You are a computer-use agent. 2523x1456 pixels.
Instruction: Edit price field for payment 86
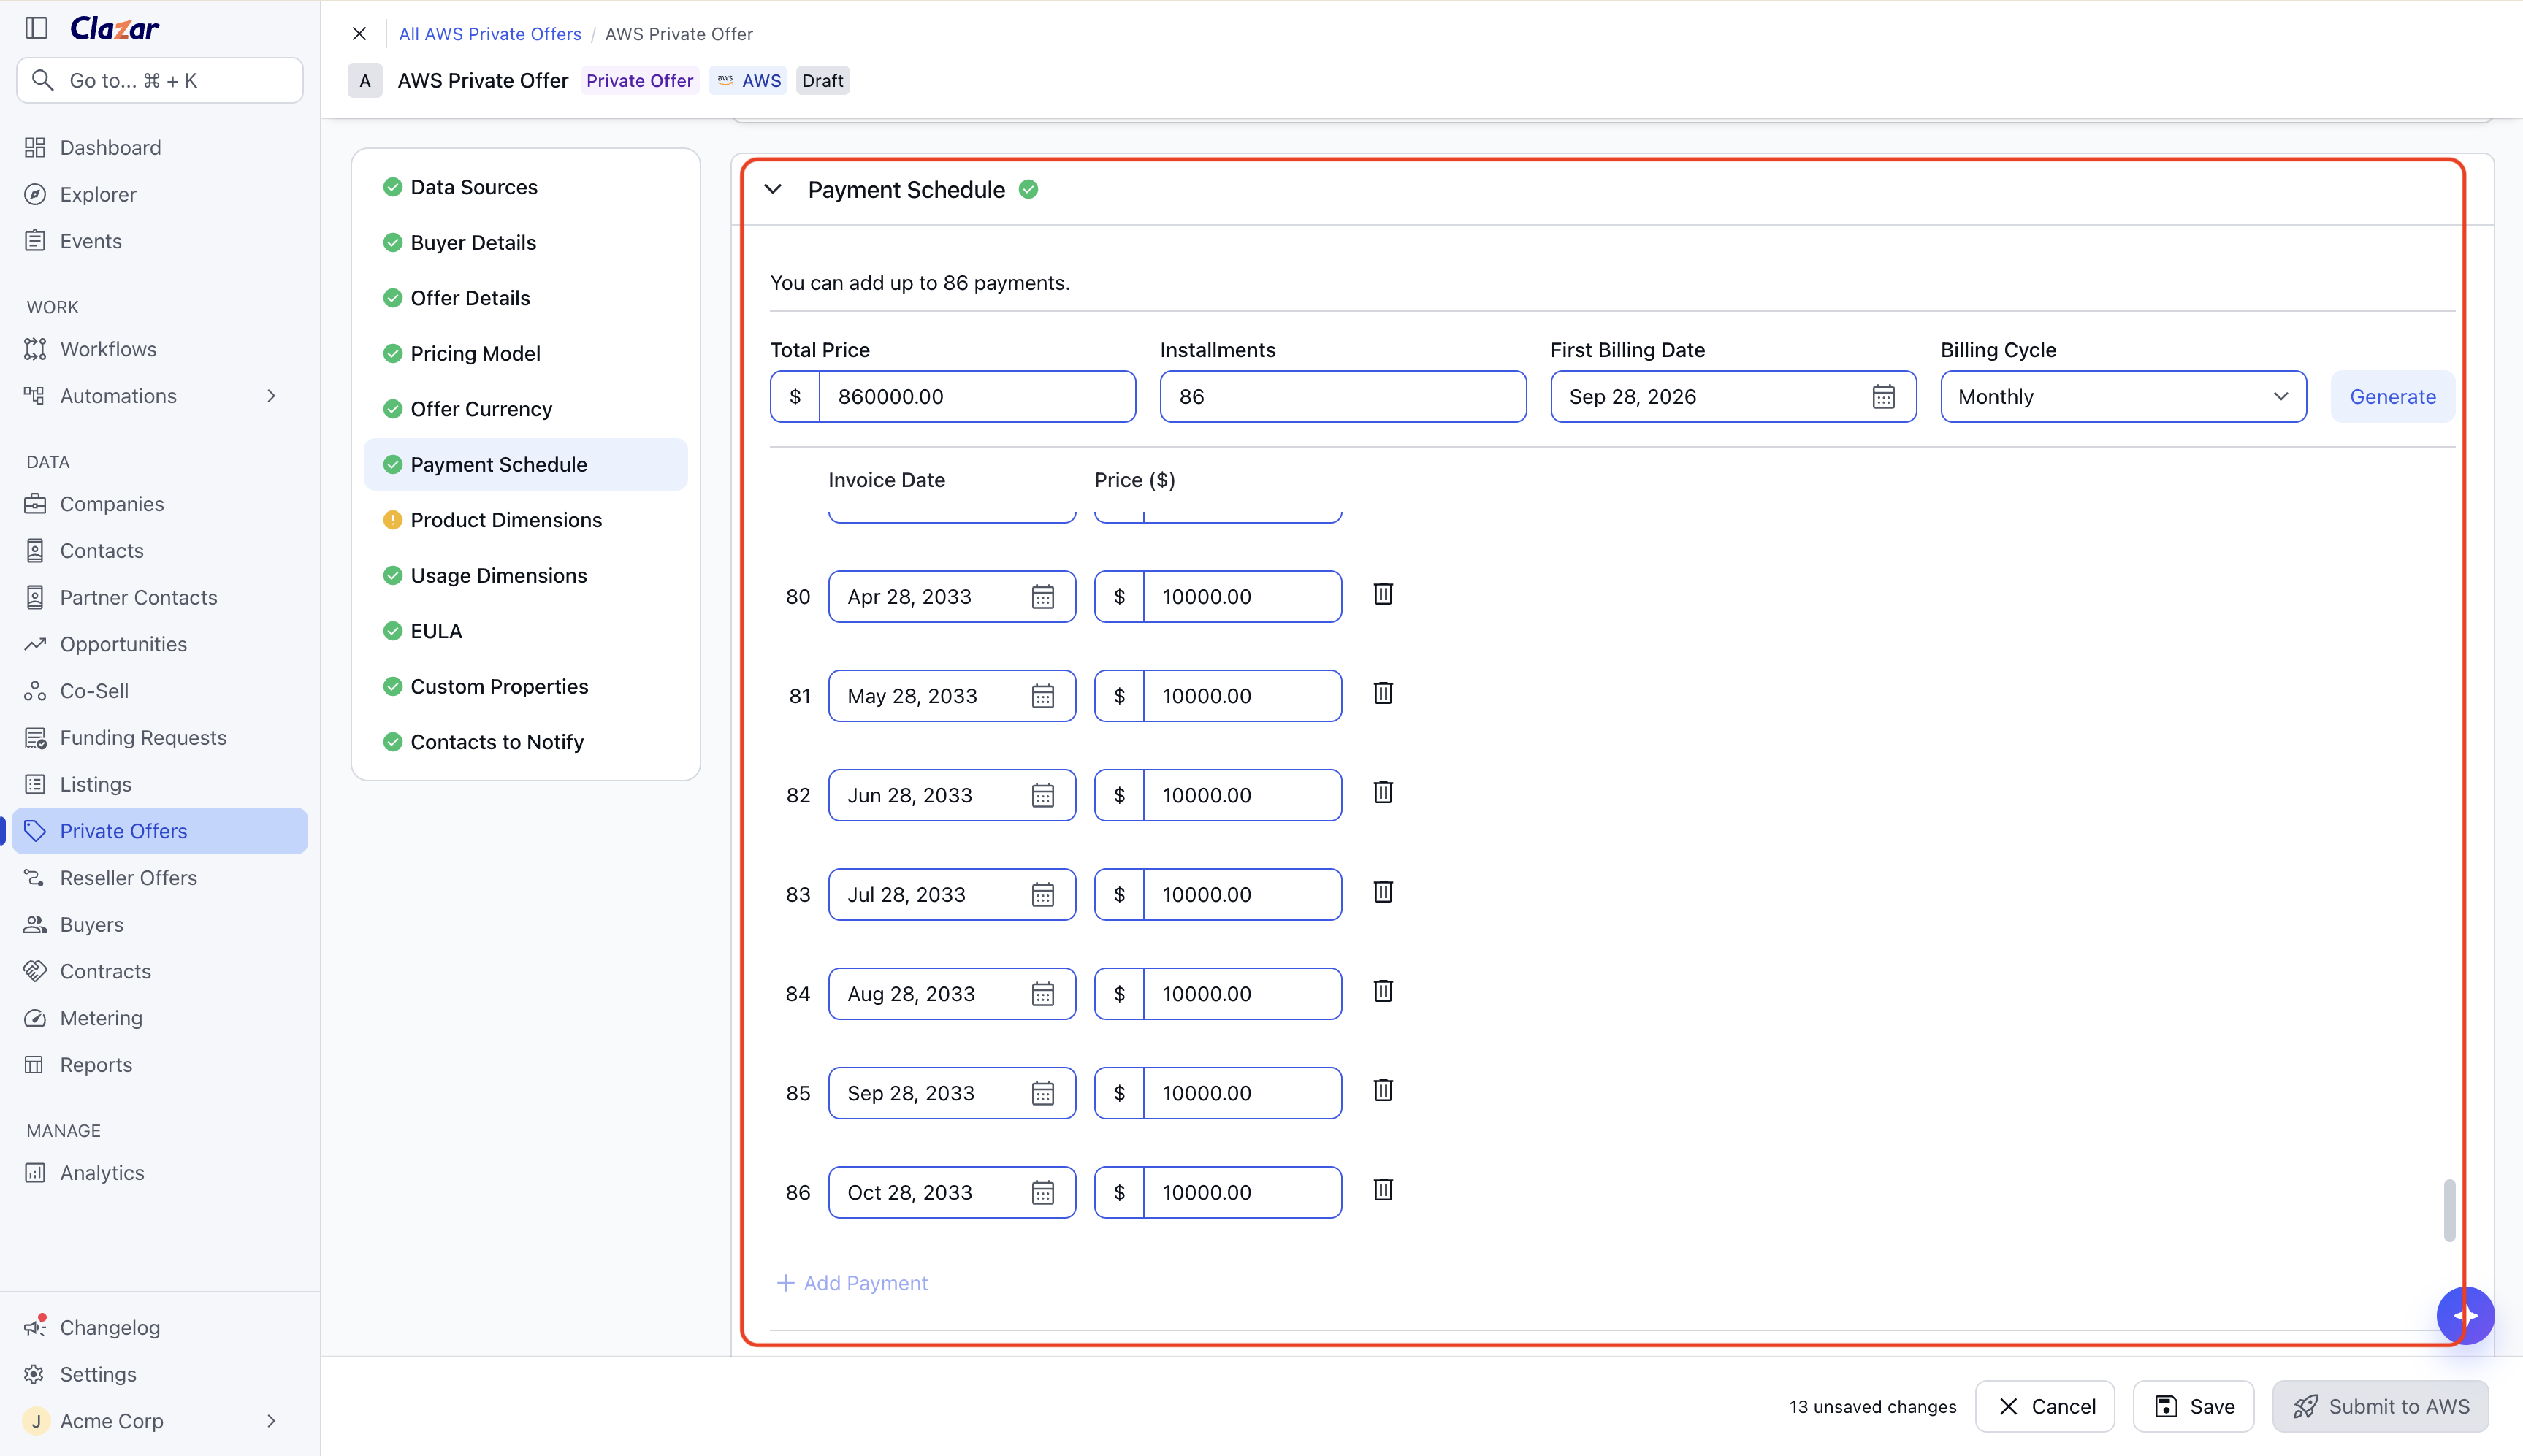point(1242,1193)
